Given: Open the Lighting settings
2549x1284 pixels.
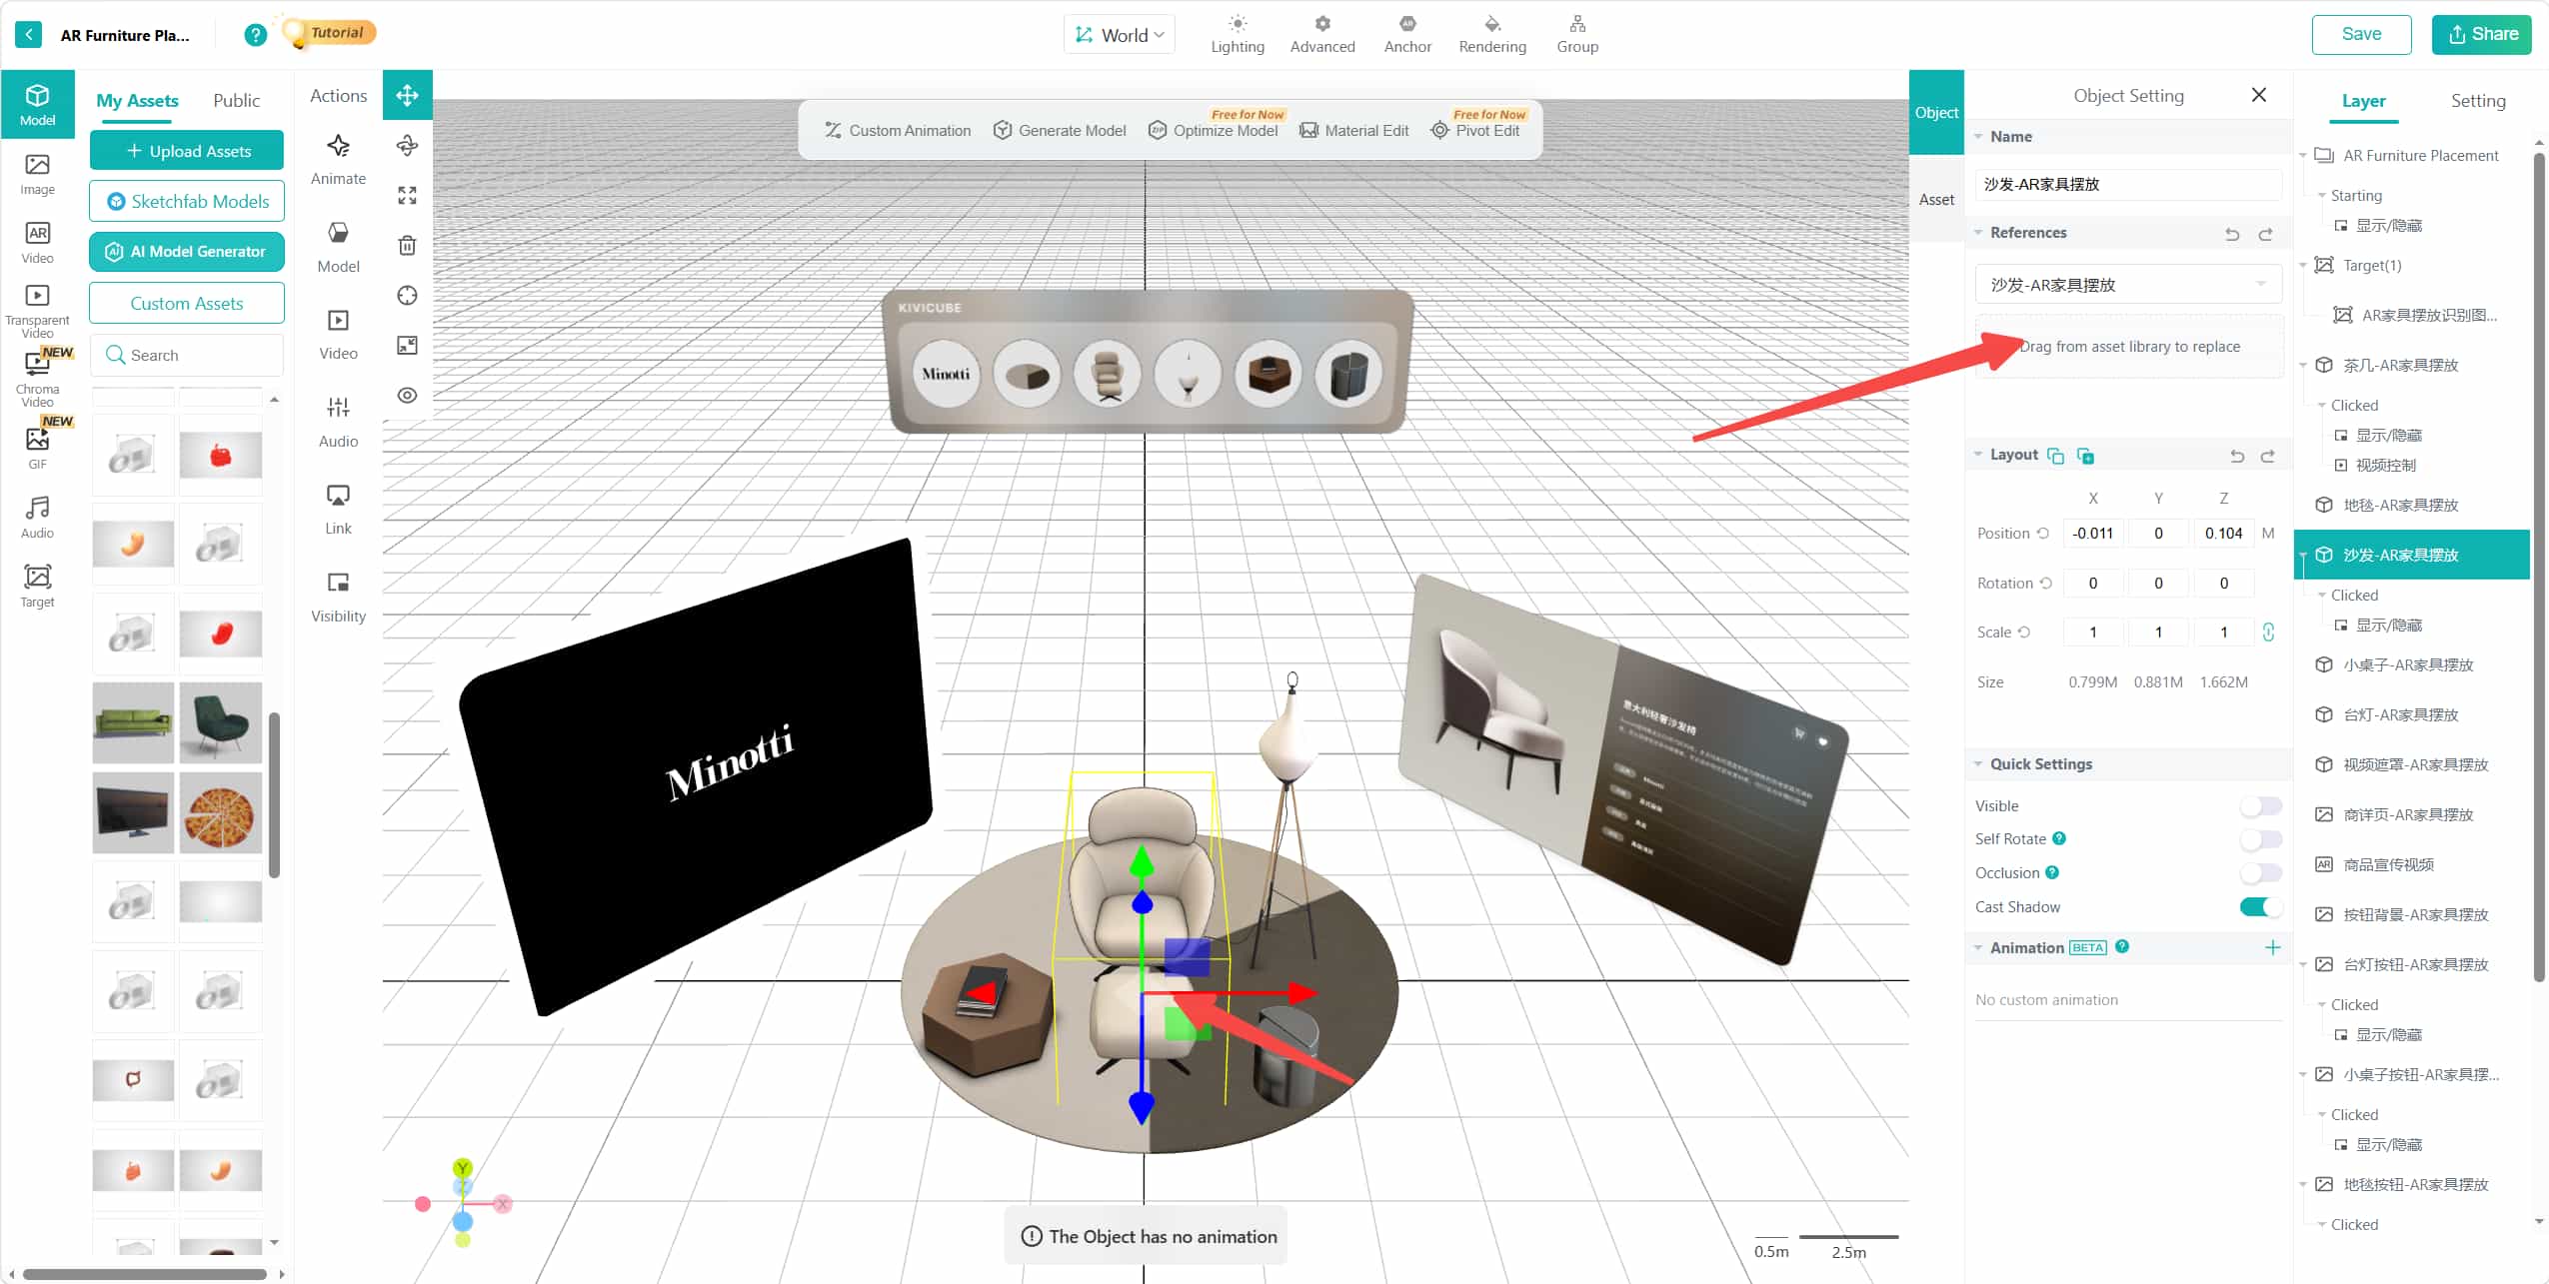Looking at the screenshot, I should (1238, 35).
